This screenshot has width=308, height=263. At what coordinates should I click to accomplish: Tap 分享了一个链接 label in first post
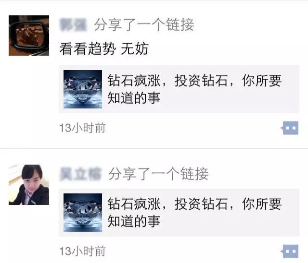click(144, 24)
